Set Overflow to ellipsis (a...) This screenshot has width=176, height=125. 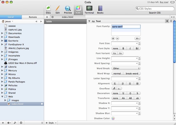pyautogui.click(x=119, y=88)
